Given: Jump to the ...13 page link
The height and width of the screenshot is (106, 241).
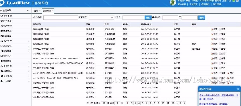Looking at the screenshot, I should click(x=179, y=103).
